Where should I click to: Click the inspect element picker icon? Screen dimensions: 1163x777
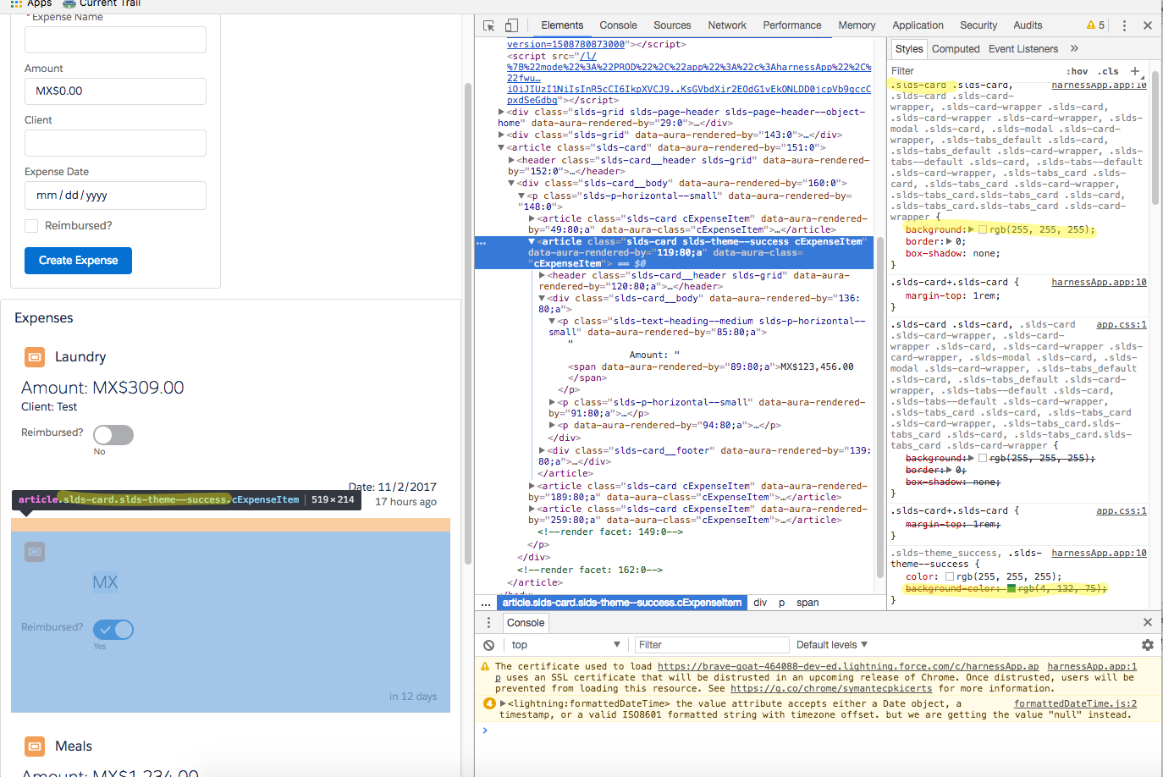(488, 25)
